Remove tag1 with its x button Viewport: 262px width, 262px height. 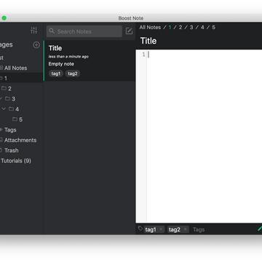[161, 229]
